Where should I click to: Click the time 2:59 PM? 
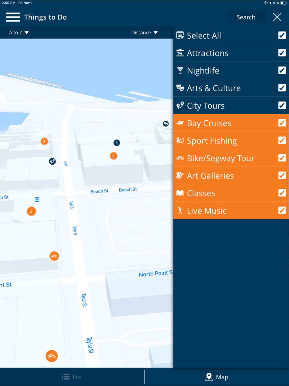[x=9, y=3]
